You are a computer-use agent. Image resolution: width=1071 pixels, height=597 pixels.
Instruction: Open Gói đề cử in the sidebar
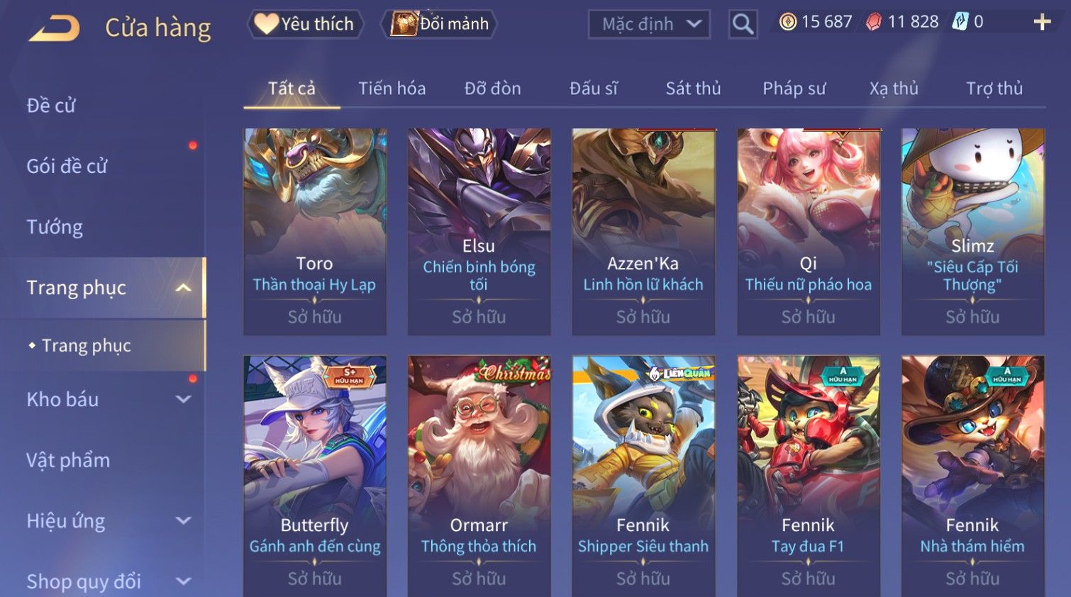point(67,167)
